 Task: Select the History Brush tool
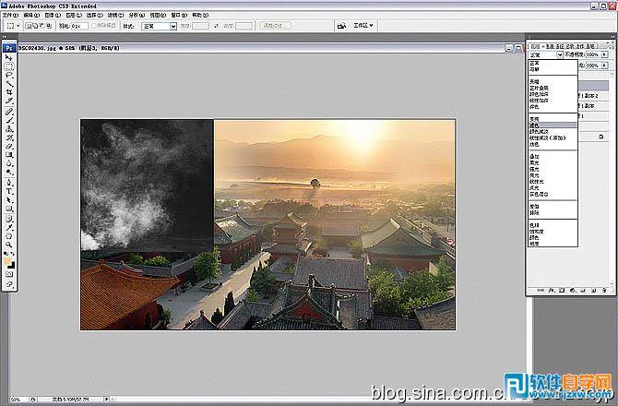click(9, 138)
